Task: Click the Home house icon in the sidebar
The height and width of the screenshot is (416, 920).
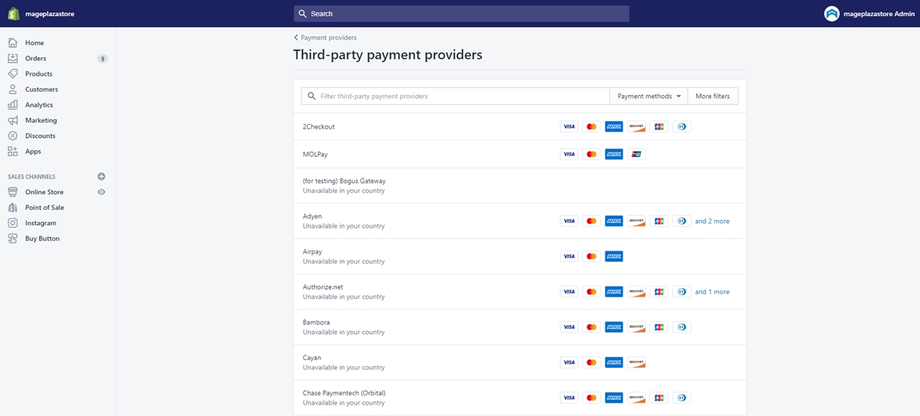Action: pyautogui.click(x=12, y=43)
